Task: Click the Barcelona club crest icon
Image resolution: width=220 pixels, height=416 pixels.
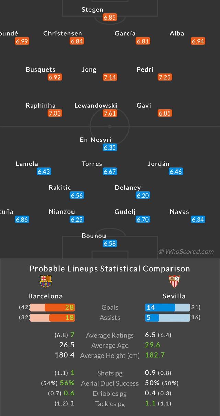Action: click(x=45, y=281)
